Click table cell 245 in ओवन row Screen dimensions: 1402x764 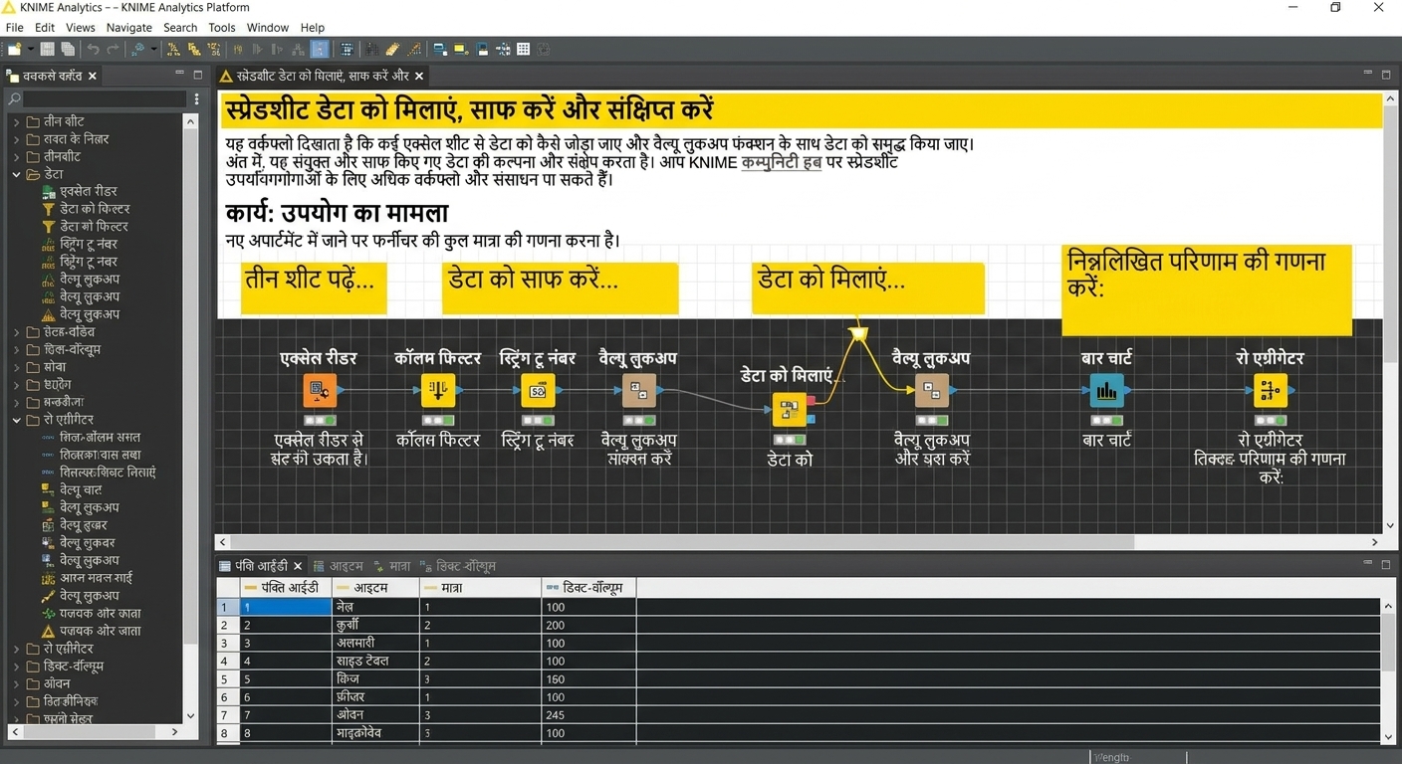coord(588,714)
